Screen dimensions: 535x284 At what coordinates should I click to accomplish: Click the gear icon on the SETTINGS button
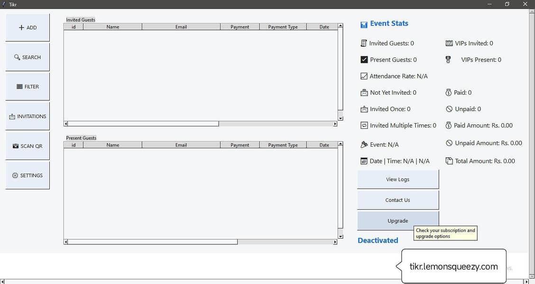tap(16, 175)
